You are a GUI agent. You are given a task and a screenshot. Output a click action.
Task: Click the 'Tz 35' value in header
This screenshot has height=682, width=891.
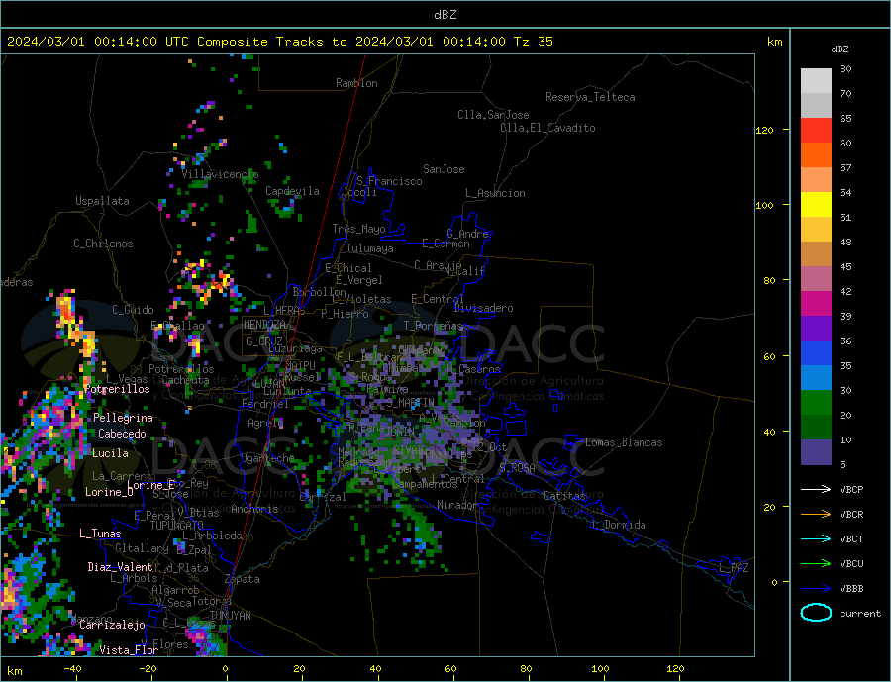click(533, 42)
